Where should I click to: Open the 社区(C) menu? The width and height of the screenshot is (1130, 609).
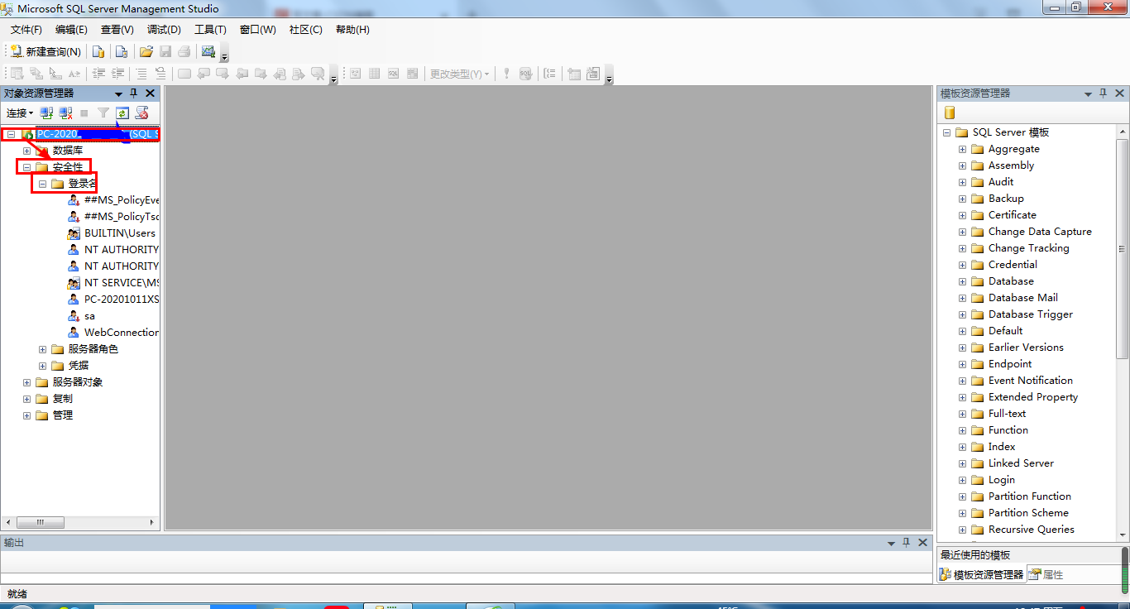coord(305,30)
